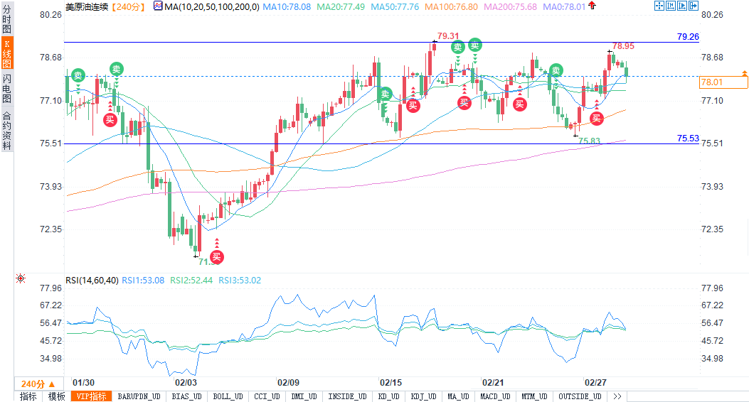Expand more indicator tabs with >> button

point(616,396)
